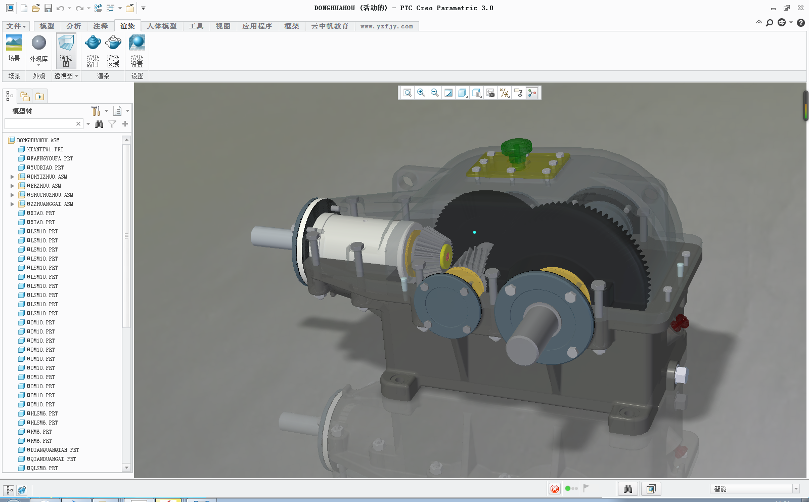Open the 智能 selection filter dropdown
809x502 pixels.
pyautogui.click(x=796, y=489)
